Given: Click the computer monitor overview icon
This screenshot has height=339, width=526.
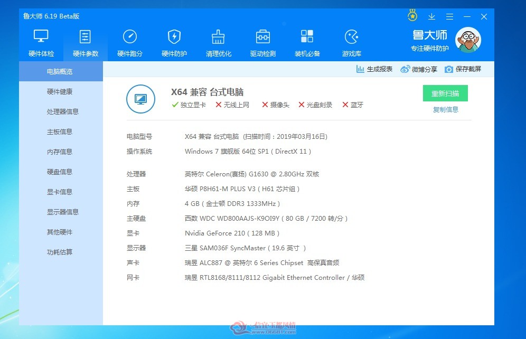Looking at the screenshot, I should 140,99.
